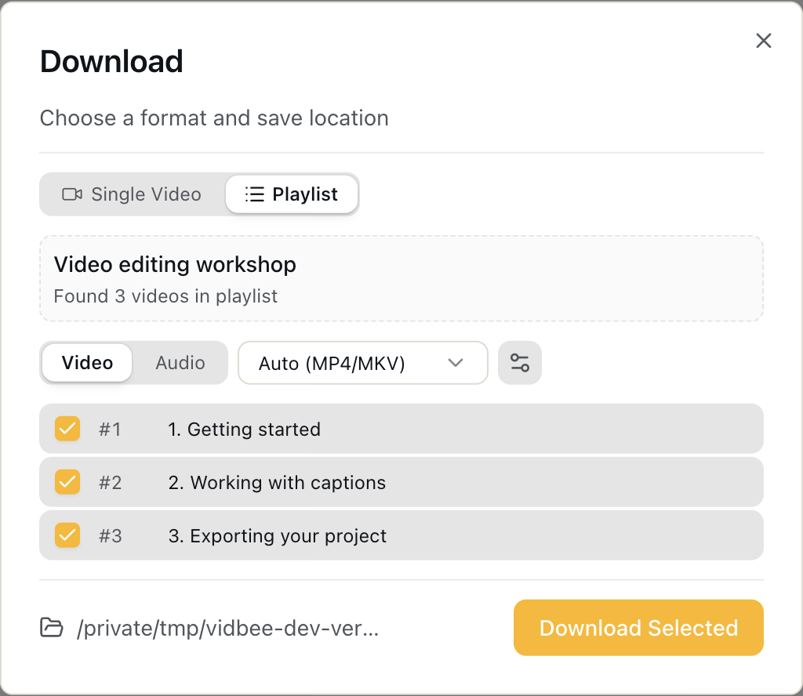Change the /private/tmp/vidbee-dev-ver... save path
The image size is (803, 696).
click(x=228, y=628)
